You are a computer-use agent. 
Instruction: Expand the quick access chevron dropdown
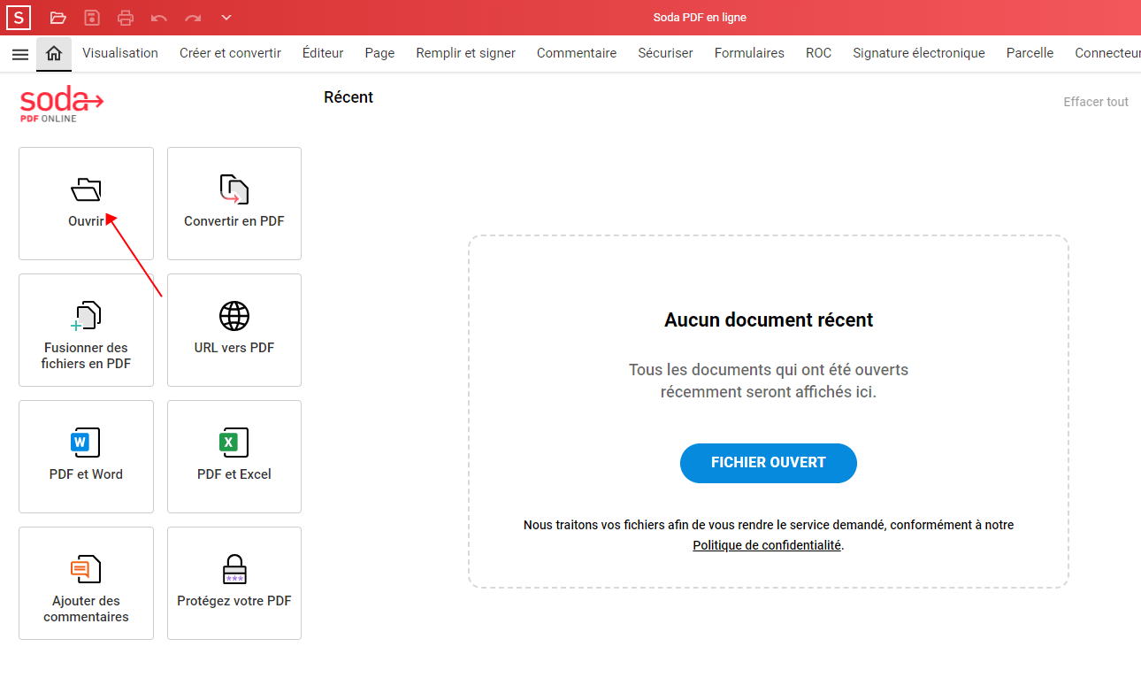[x=226, y=18]
